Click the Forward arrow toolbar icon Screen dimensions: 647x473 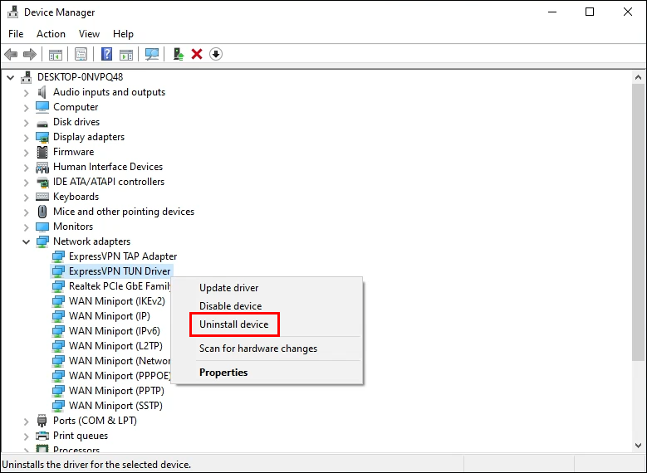30,54
